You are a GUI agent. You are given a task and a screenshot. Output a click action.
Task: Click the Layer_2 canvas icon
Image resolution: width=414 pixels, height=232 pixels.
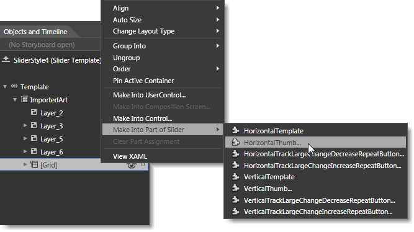click(34, 112)
